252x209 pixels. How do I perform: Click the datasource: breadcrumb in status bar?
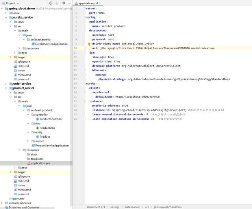click(132, 207)
